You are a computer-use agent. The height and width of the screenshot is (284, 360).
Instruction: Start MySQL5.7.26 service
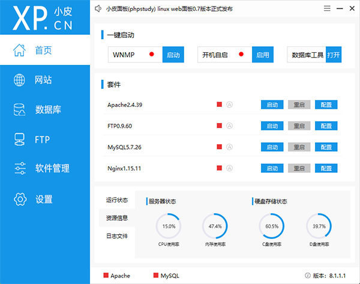[x=272, y=147]
